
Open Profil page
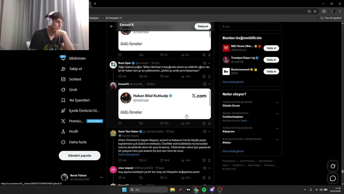pos(70,131)
